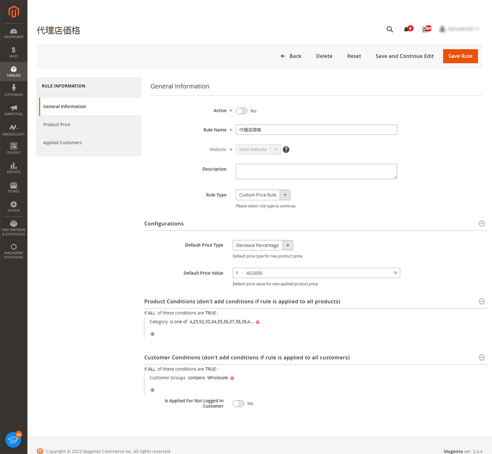Open the Rule Type dropdown

click(263, 195)
